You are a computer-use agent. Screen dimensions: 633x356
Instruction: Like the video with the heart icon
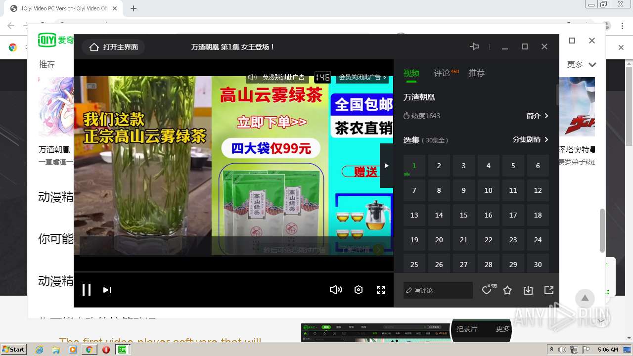point(487,290)
